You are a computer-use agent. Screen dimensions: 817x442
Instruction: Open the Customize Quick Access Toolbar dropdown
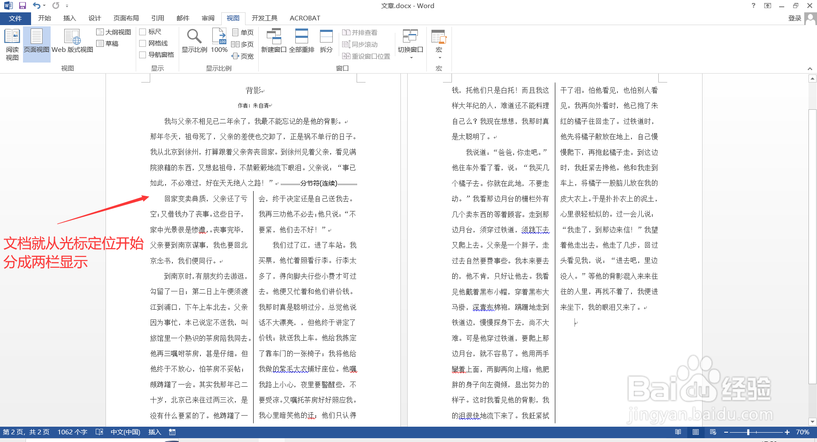[67, 6]
